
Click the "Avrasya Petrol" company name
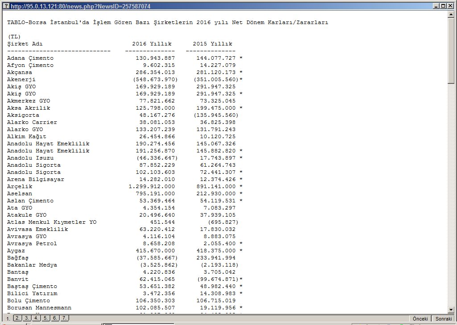pos(32,244)
